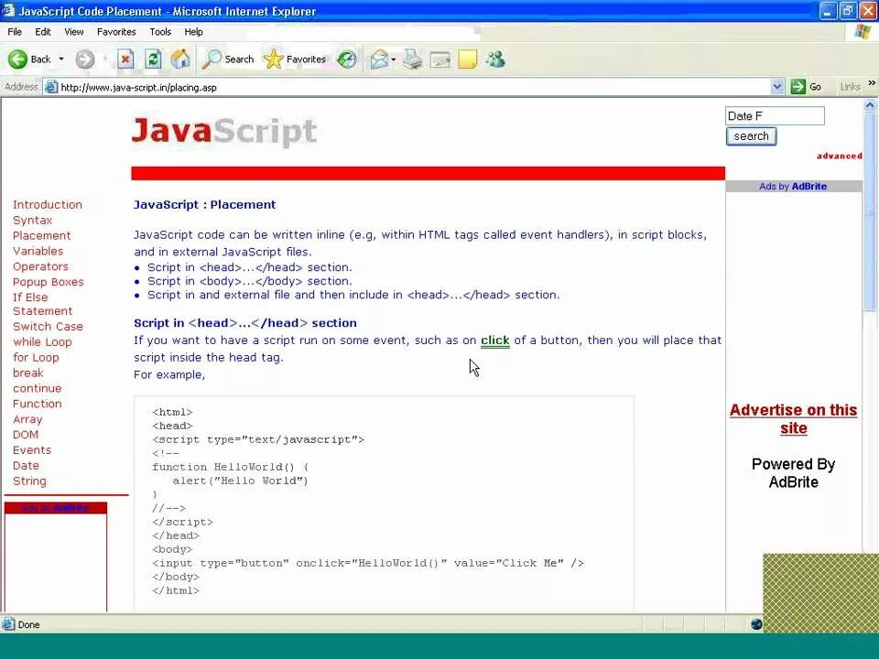The height and width of the screenshot is (659, 879).
Task: Open the Date sidebar link
Action: point(26,465)
